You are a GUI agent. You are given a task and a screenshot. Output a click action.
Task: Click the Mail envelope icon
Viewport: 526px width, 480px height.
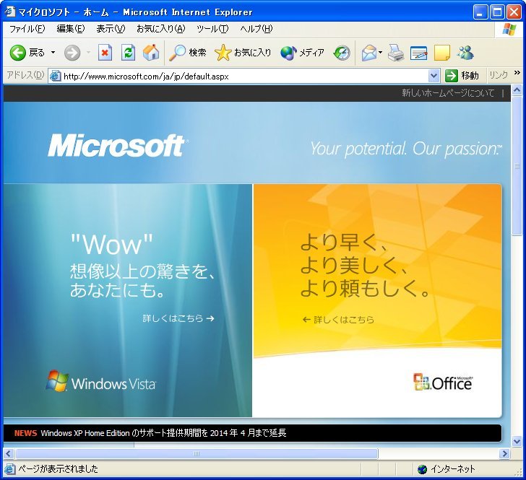369,53
